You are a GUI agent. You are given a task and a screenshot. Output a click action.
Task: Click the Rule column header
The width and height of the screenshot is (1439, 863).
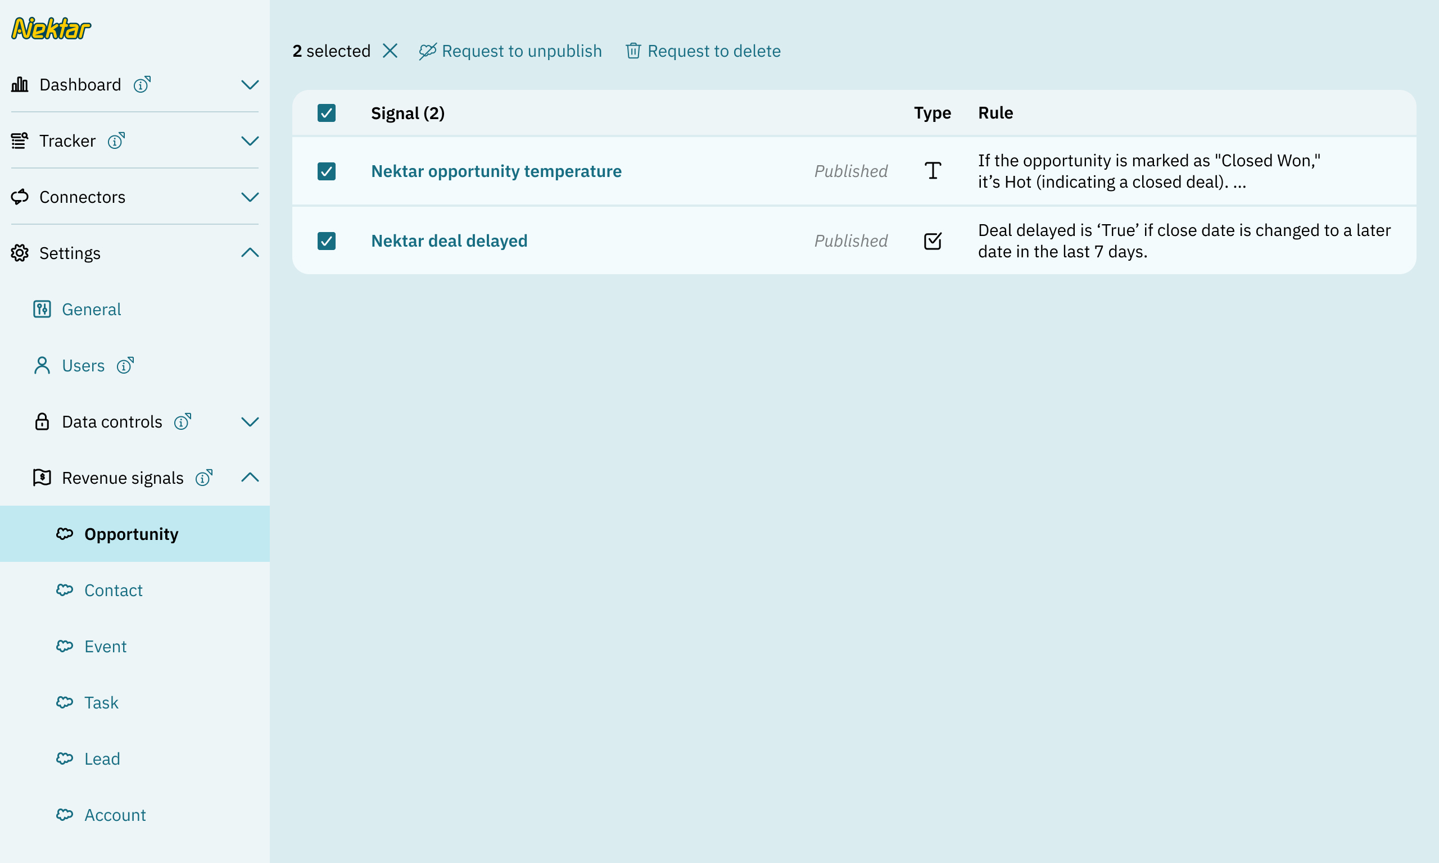coord(995,113)
